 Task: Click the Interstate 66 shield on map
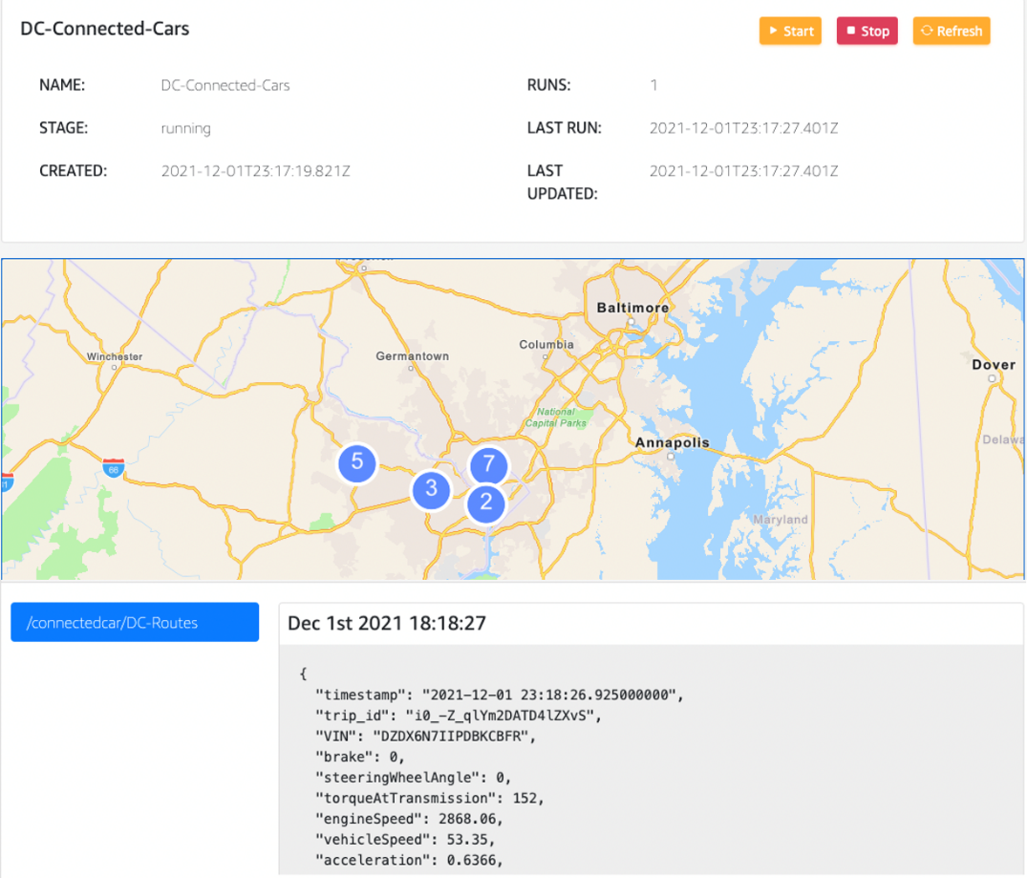[114, 468]
